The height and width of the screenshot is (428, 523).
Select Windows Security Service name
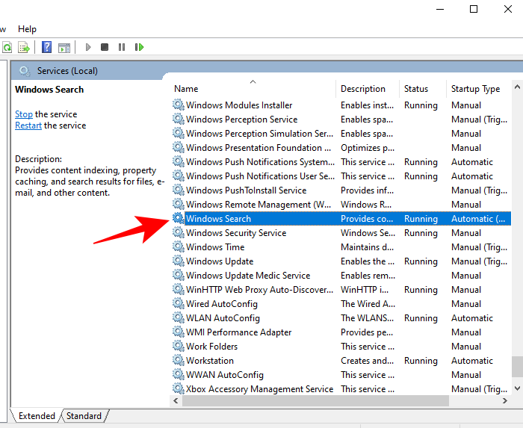pos(236,232)
